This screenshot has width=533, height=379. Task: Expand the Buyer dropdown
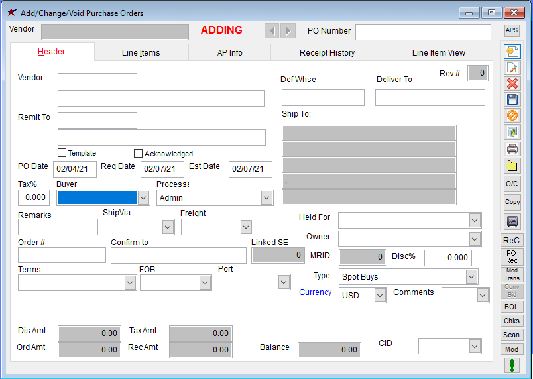[x=144, y=197]
